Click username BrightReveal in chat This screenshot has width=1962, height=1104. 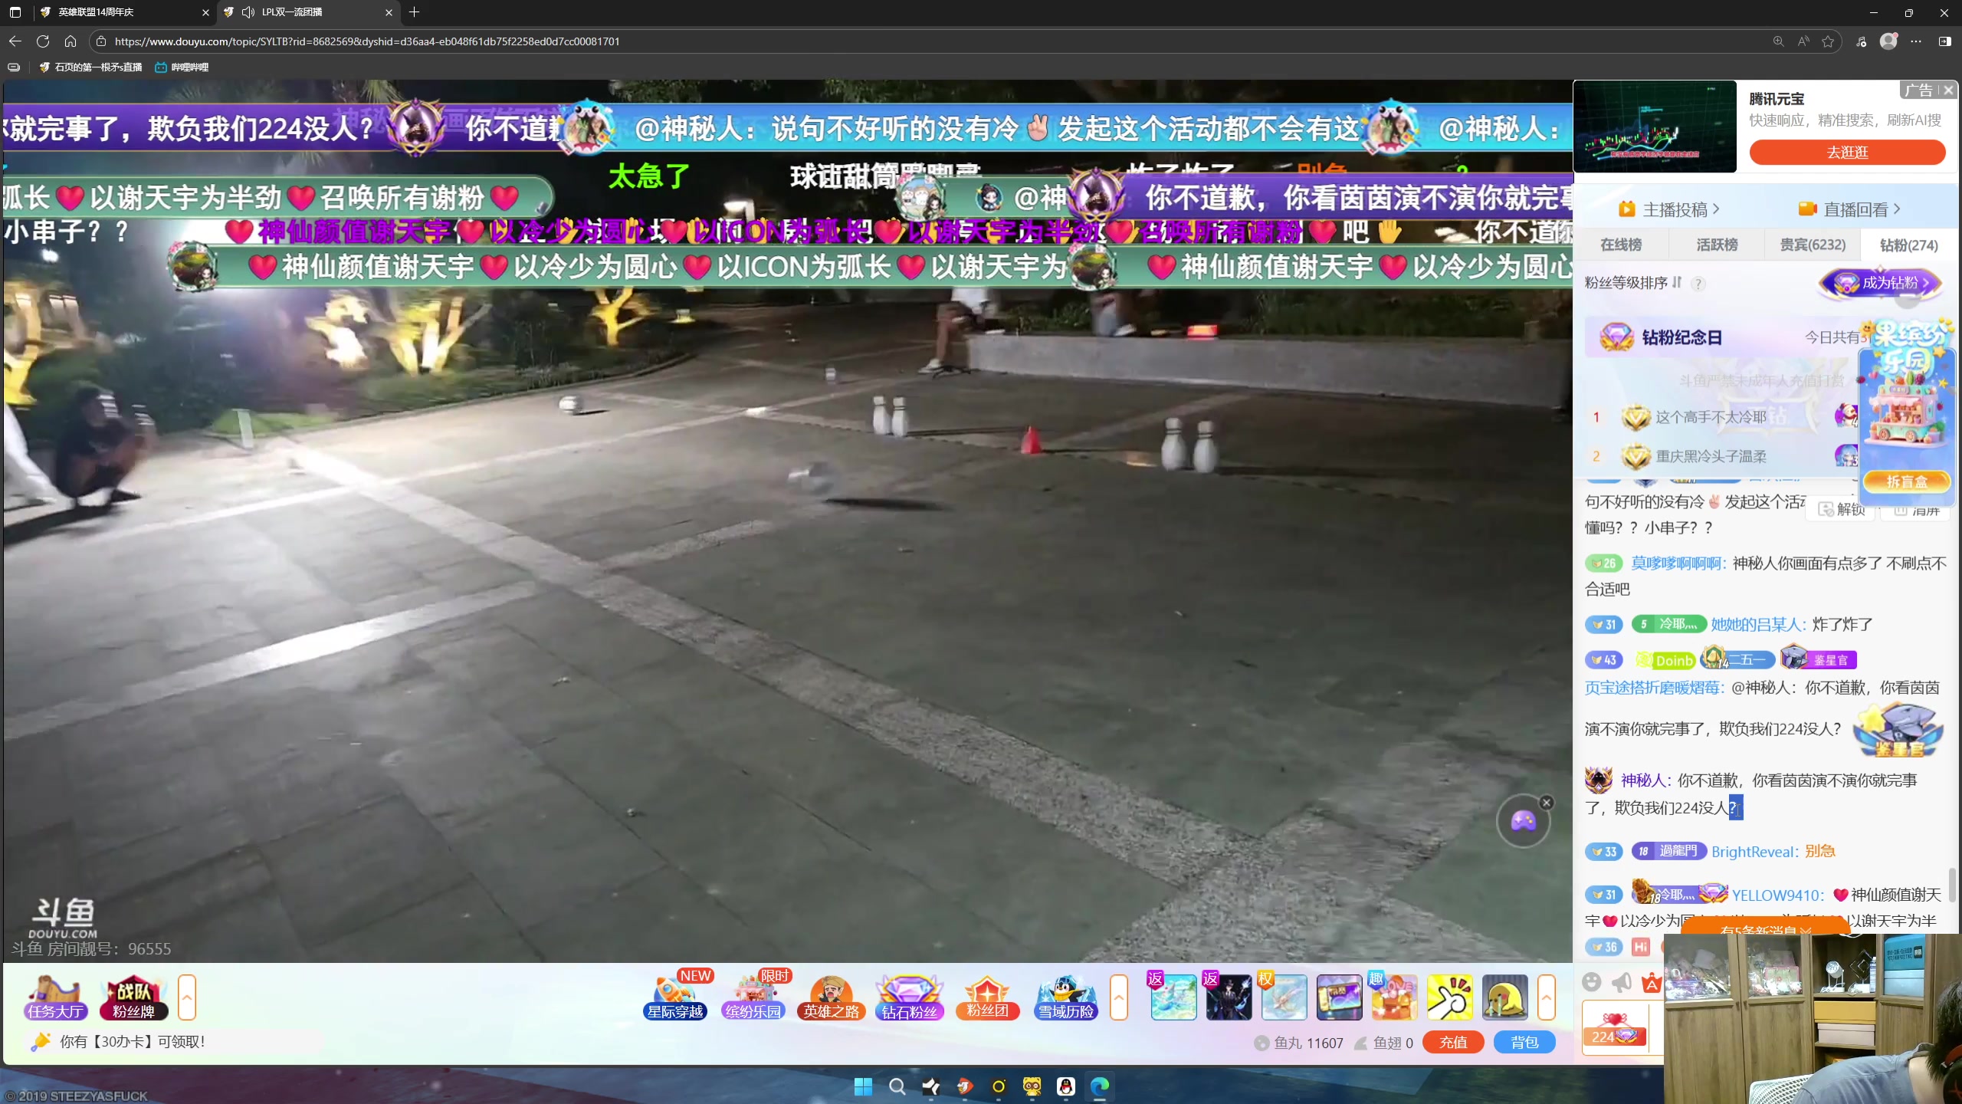1754,852
